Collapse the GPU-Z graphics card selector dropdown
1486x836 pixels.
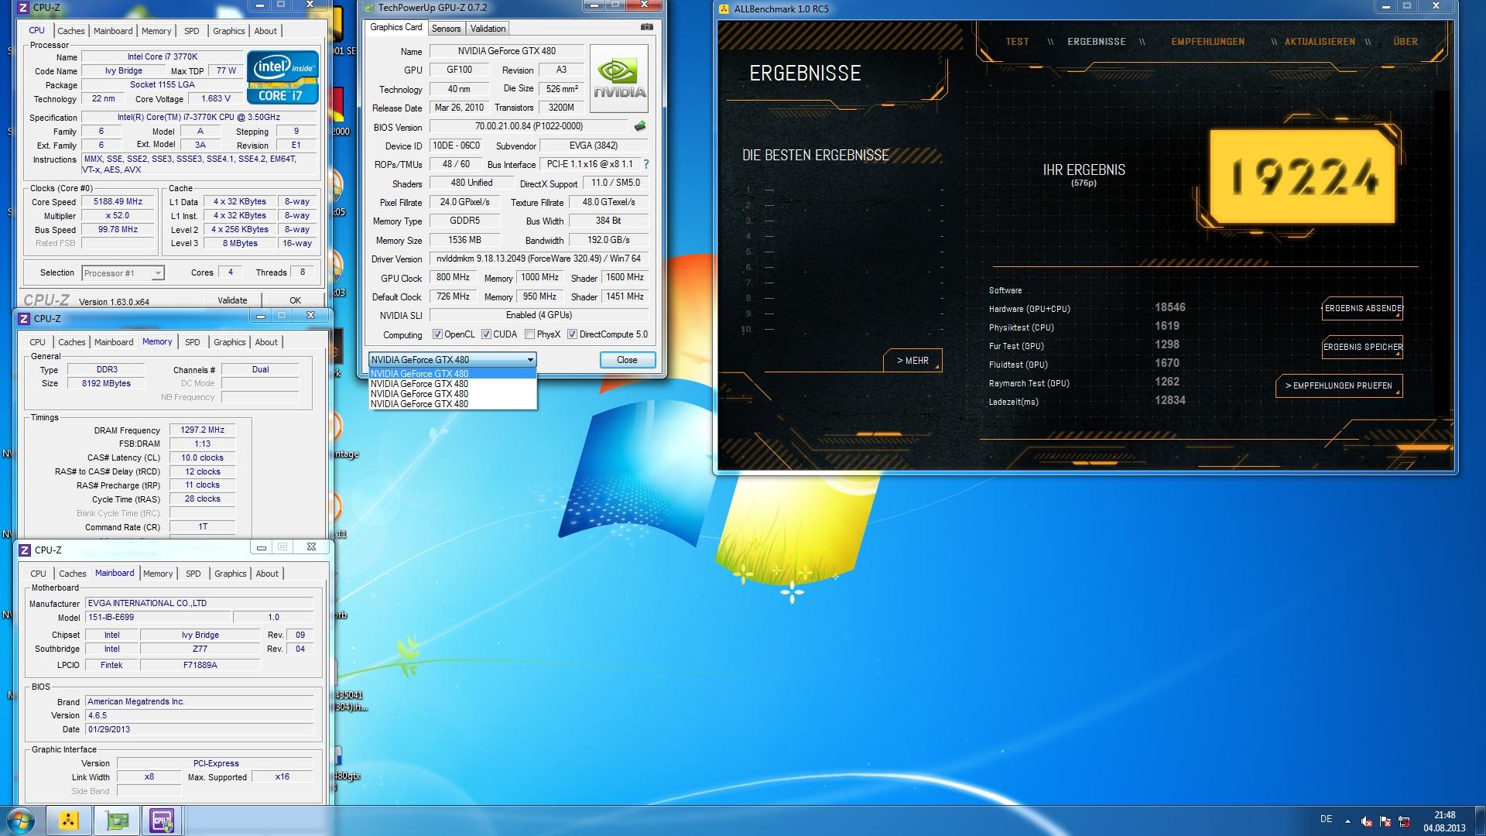(530, 360)
